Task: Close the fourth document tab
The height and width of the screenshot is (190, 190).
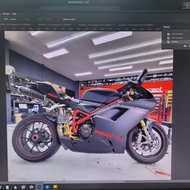Action: point(156,25)
